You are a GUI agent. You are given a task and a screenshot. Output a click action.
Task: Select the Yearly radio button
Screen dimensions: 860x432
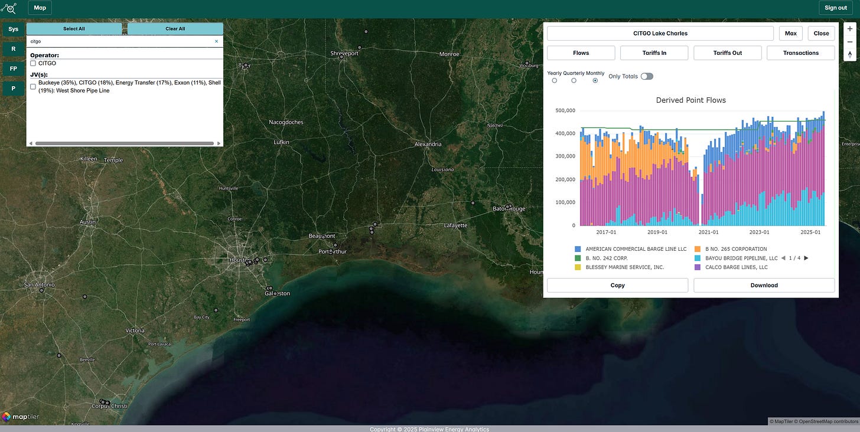pyautogui.click(x=554, y=80)
